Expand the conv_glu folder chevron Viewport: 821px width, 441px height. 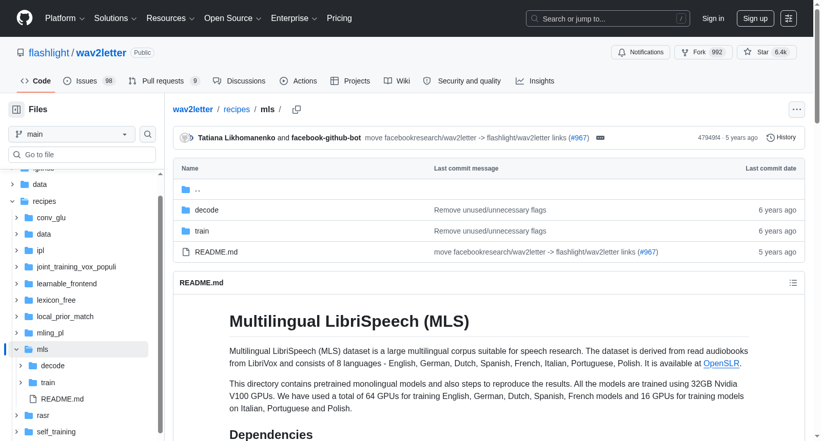16,218
